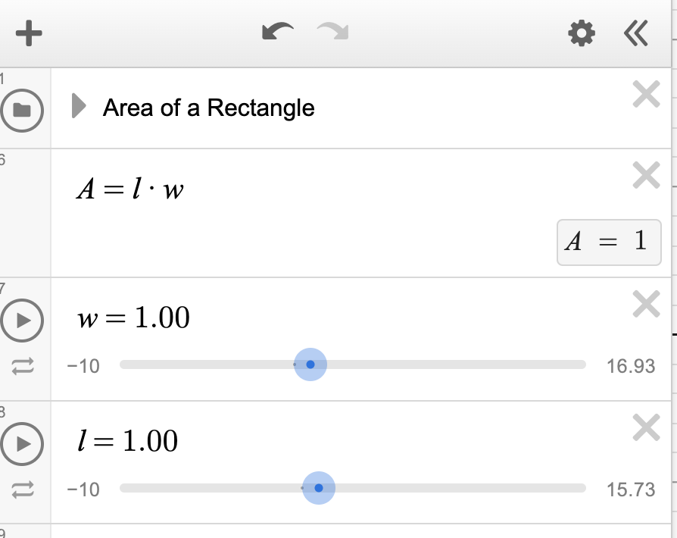This screenshot has height=538, width=677.
Task: Play the l slider animation
Action: click(23, 443)
